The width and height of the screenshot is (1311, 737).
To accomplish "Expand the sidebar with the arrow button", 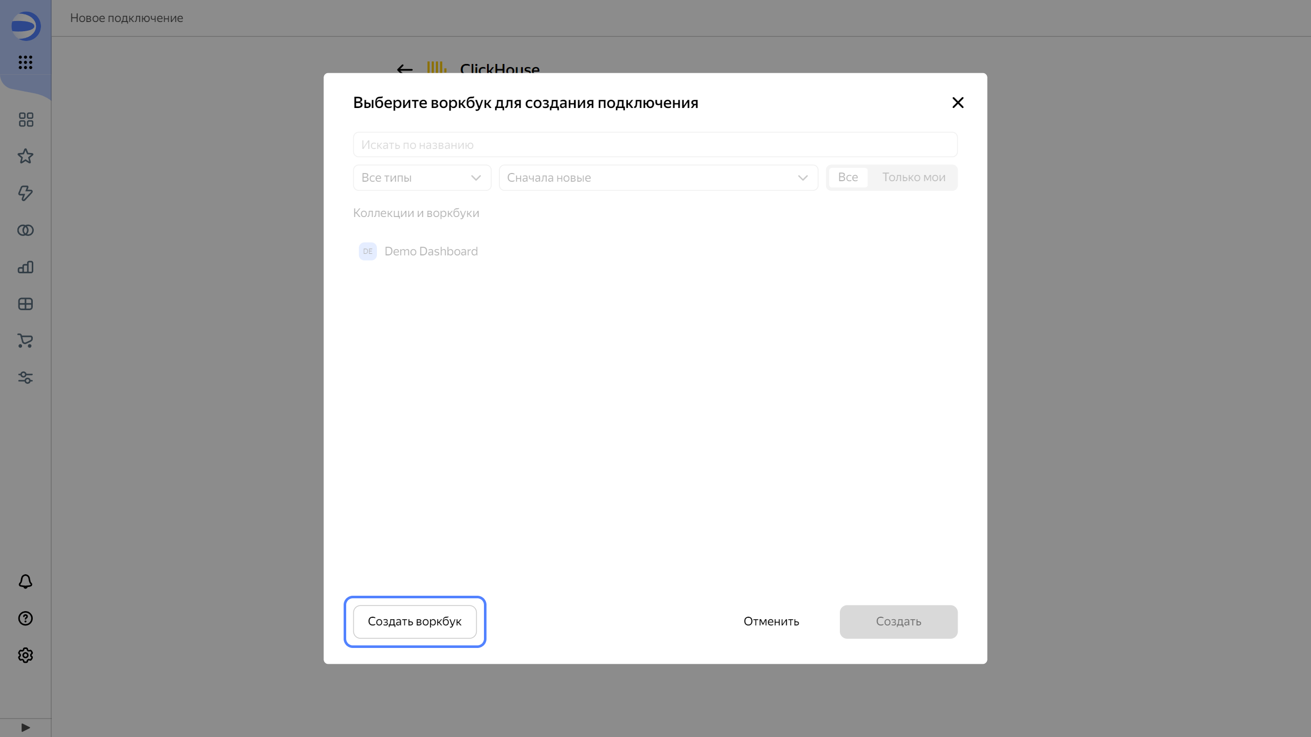I will pyautogui.click(x=25, y=727).
